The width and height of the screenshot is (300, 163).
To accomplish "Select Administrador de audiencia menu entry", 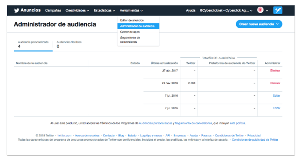I will click(x=138, y=26).
